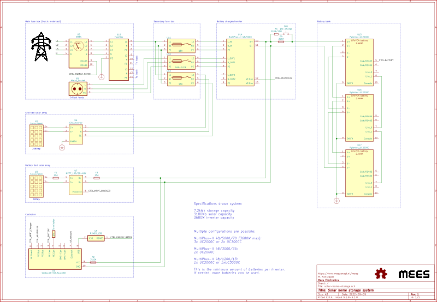Click the earth symbol below Grid_Inverter

tap(62, 147)
